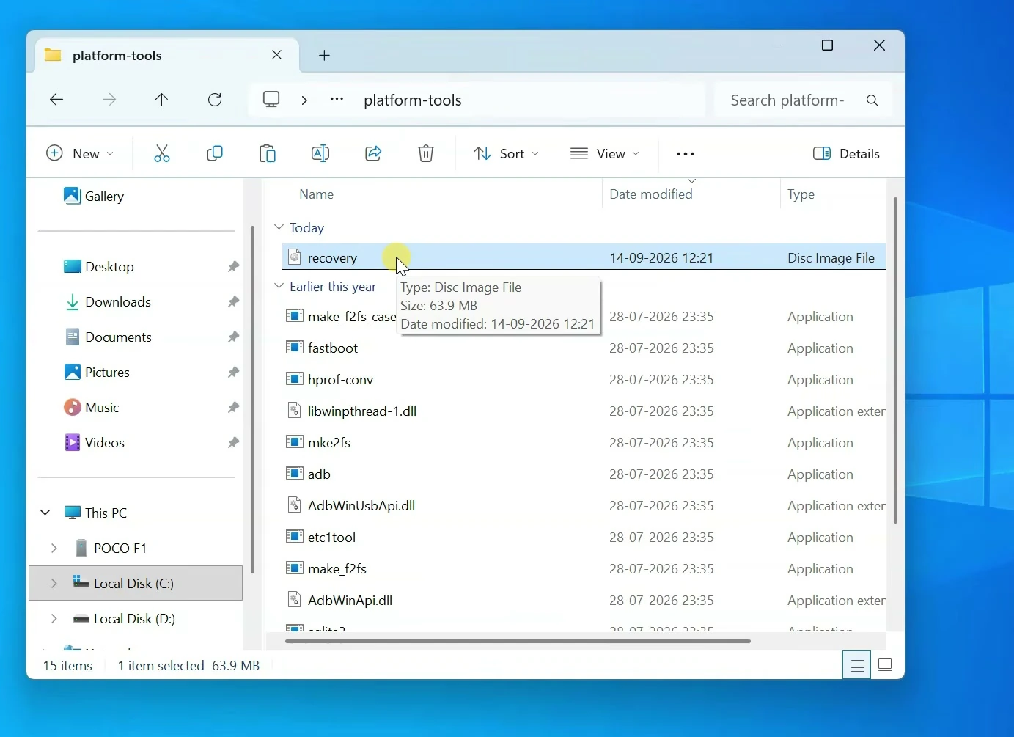This screenshot has height=737, width=1014.
Task: Click the PC monitor icon in address bar
Action: [271, 100]
